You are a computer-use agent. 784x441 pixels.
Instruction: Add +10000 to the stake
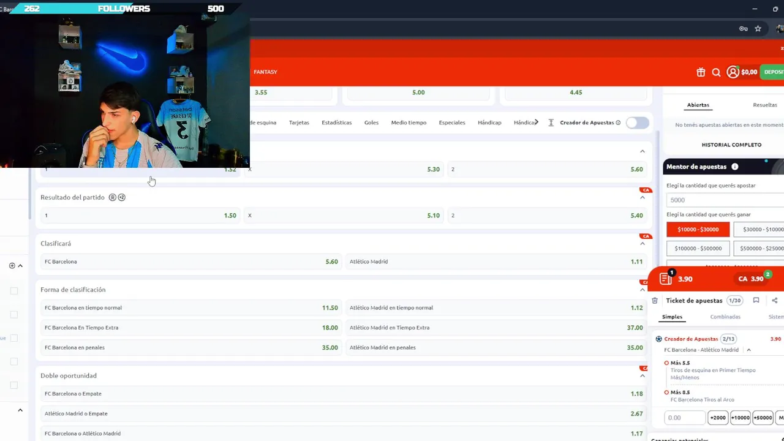pyautogui.click(x=740, y=418)
